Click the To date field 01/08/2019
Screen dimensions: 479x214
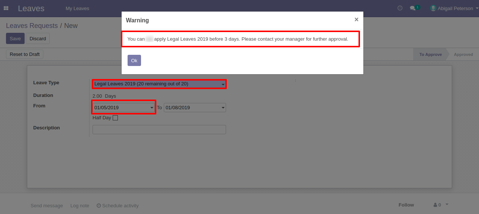coord(195,108)
